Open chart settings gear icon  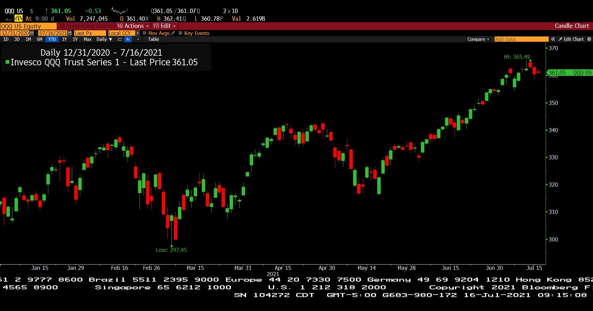point(589,39)
